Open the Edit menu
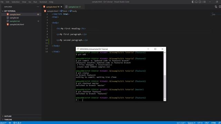The height and width of the screenshot is (124, 221). click(8, 2)
